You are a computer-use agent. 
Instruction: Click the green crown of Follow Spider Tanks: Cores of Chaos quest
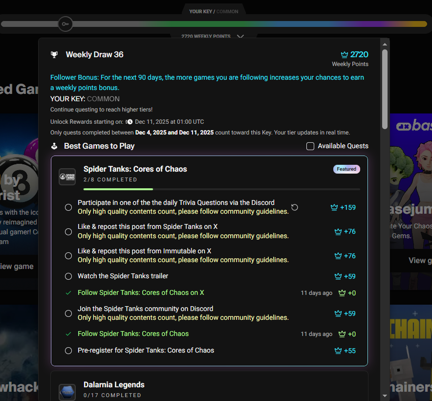tap(342, 334)
